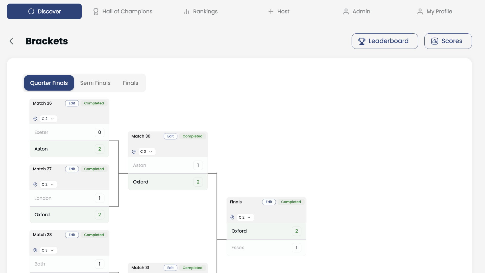Navigate to the Admin section
The width and height of the screenshot is (485, 273).
356,11
